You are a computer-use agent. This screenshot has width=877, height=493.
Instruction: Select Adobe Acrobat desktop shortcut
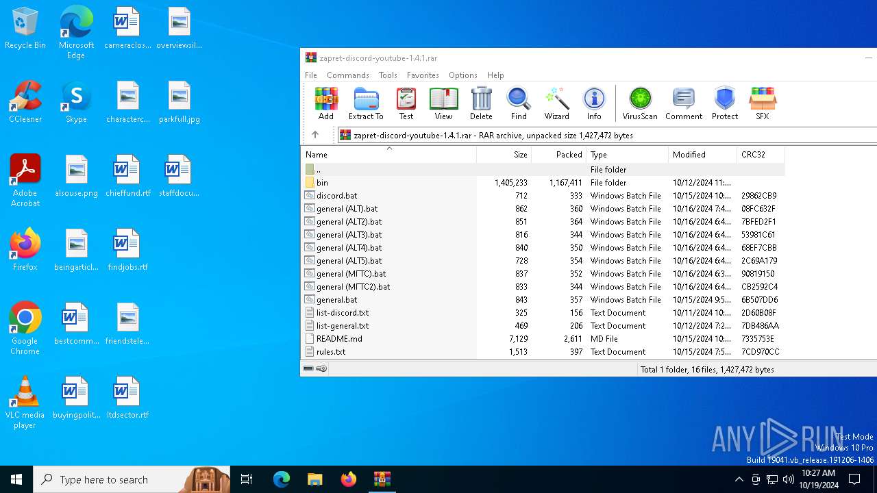tap(25, 181)
